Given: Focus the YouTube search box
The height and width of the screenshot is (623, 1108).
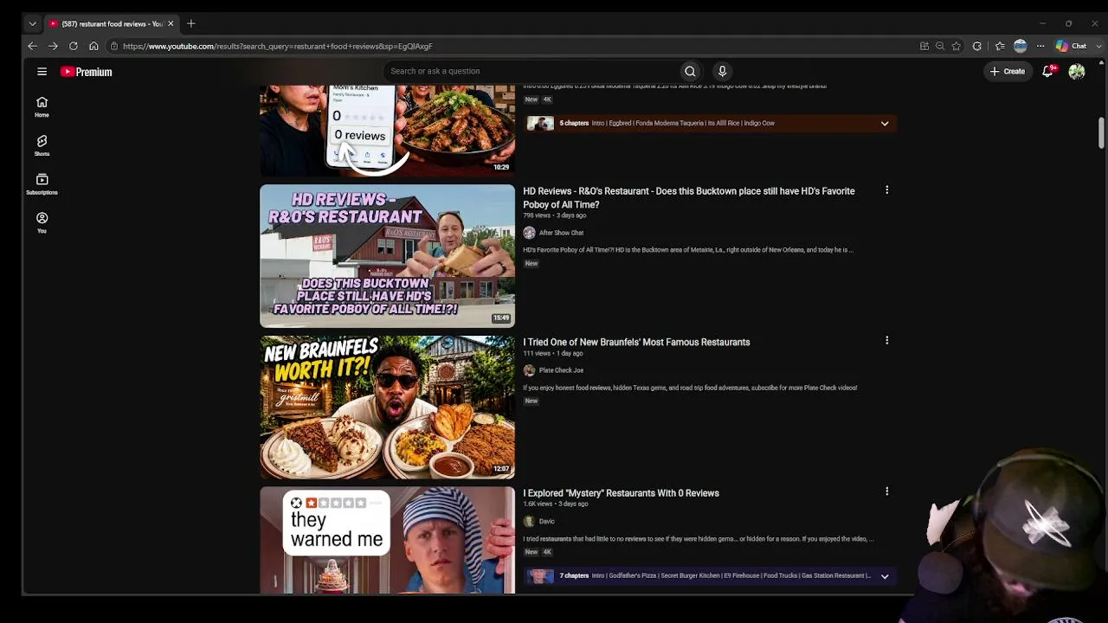Looking at the screenshot, I should pyautogui.click(x=531, y=71).
